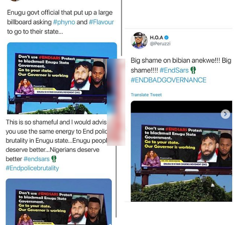Screen dimensions: 234x225
Task: Click the raised fist emoji after #EndSars
Action: pyautogui.click(x=193, y=70)
